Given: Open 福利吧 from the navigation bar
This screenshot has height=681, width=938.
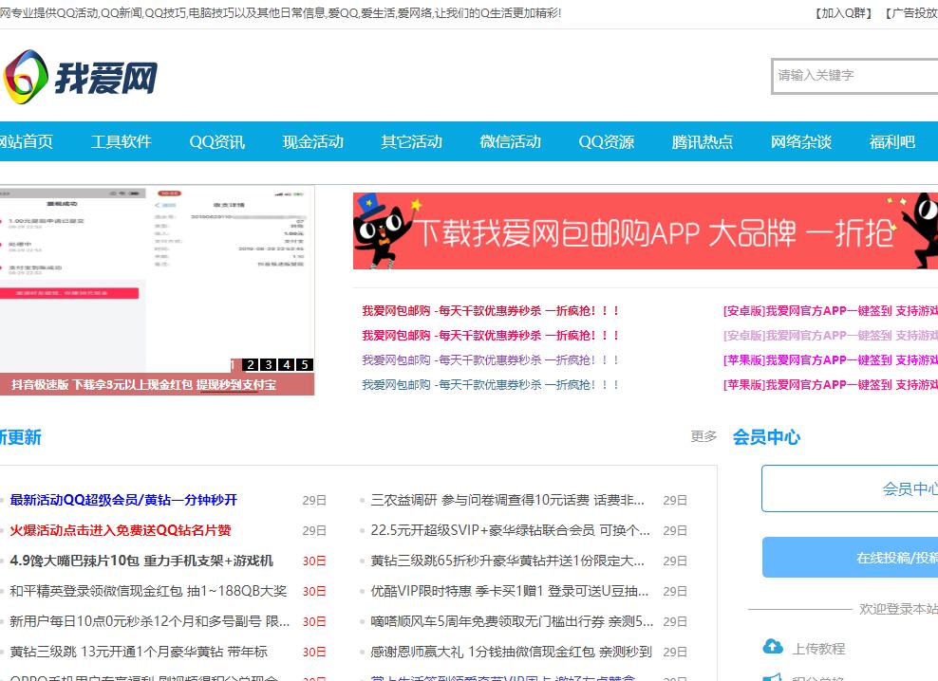Looking at the screenshot, I should pyautogui.click(x=892, y=141).
